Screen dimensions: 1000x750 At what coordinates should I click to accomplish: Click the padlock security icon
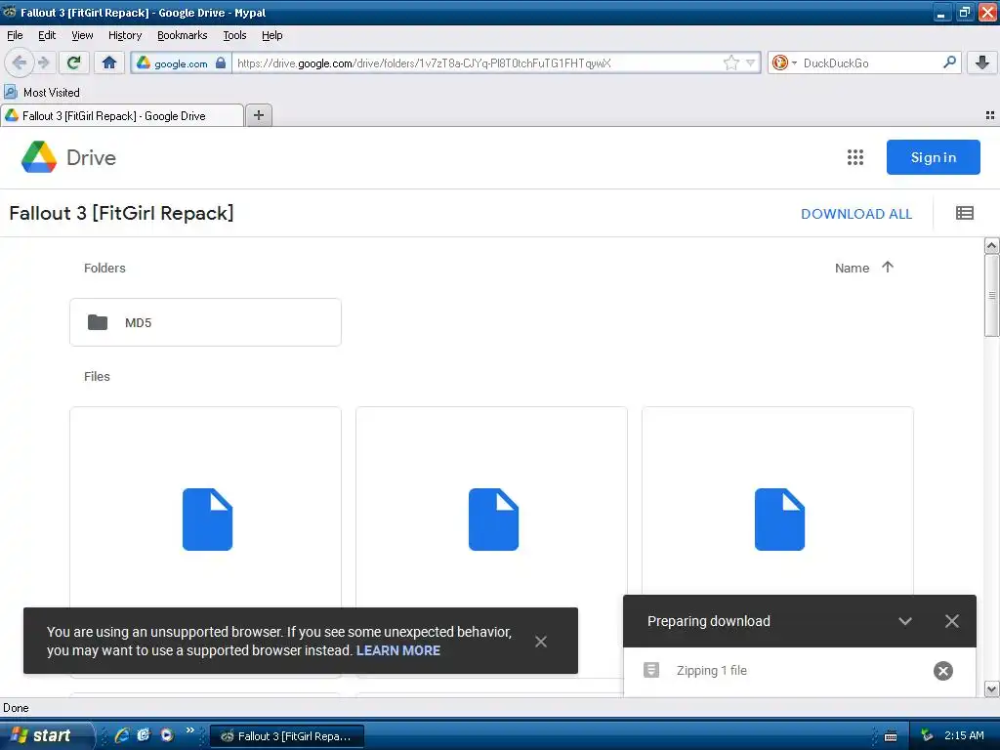click(x=221, y=62)
